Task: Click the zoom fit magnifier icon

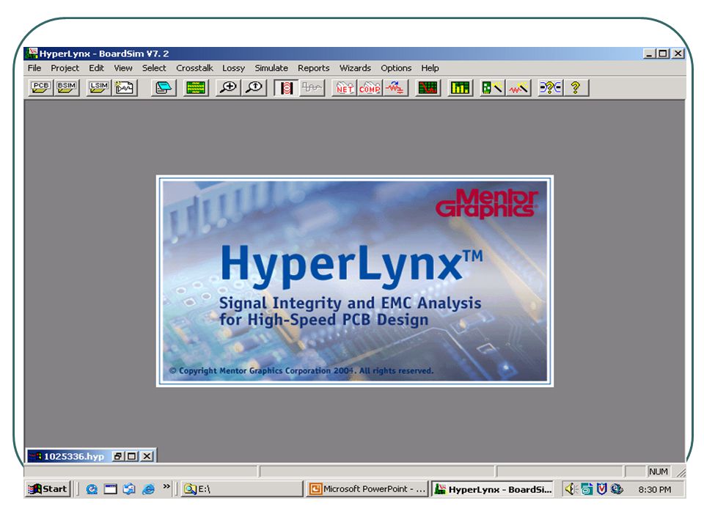Action: (x=254, y=87)
